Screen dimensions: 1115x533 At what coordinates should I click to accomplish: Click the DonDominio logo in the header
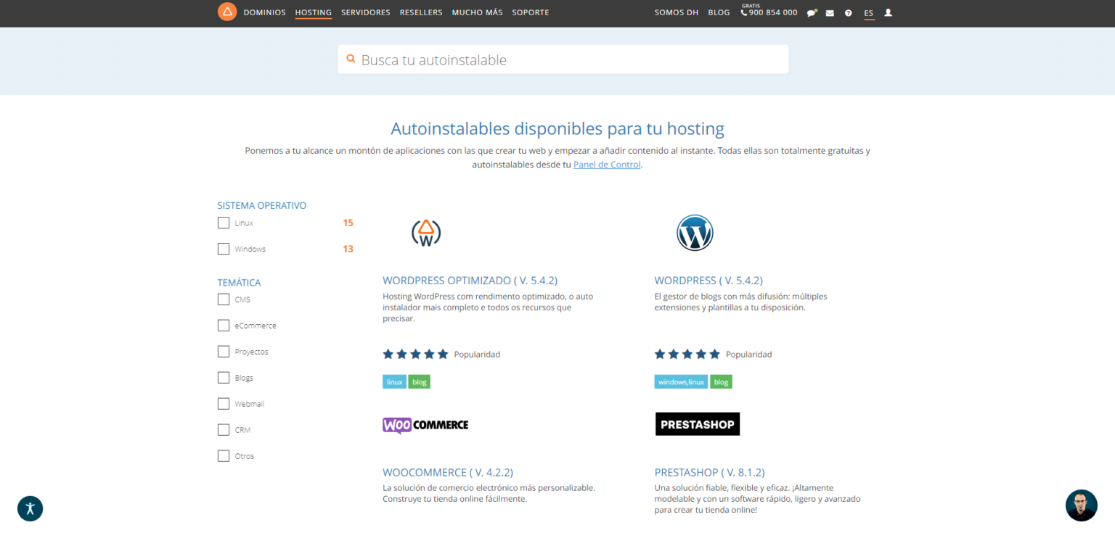click(x=227, y=12)
